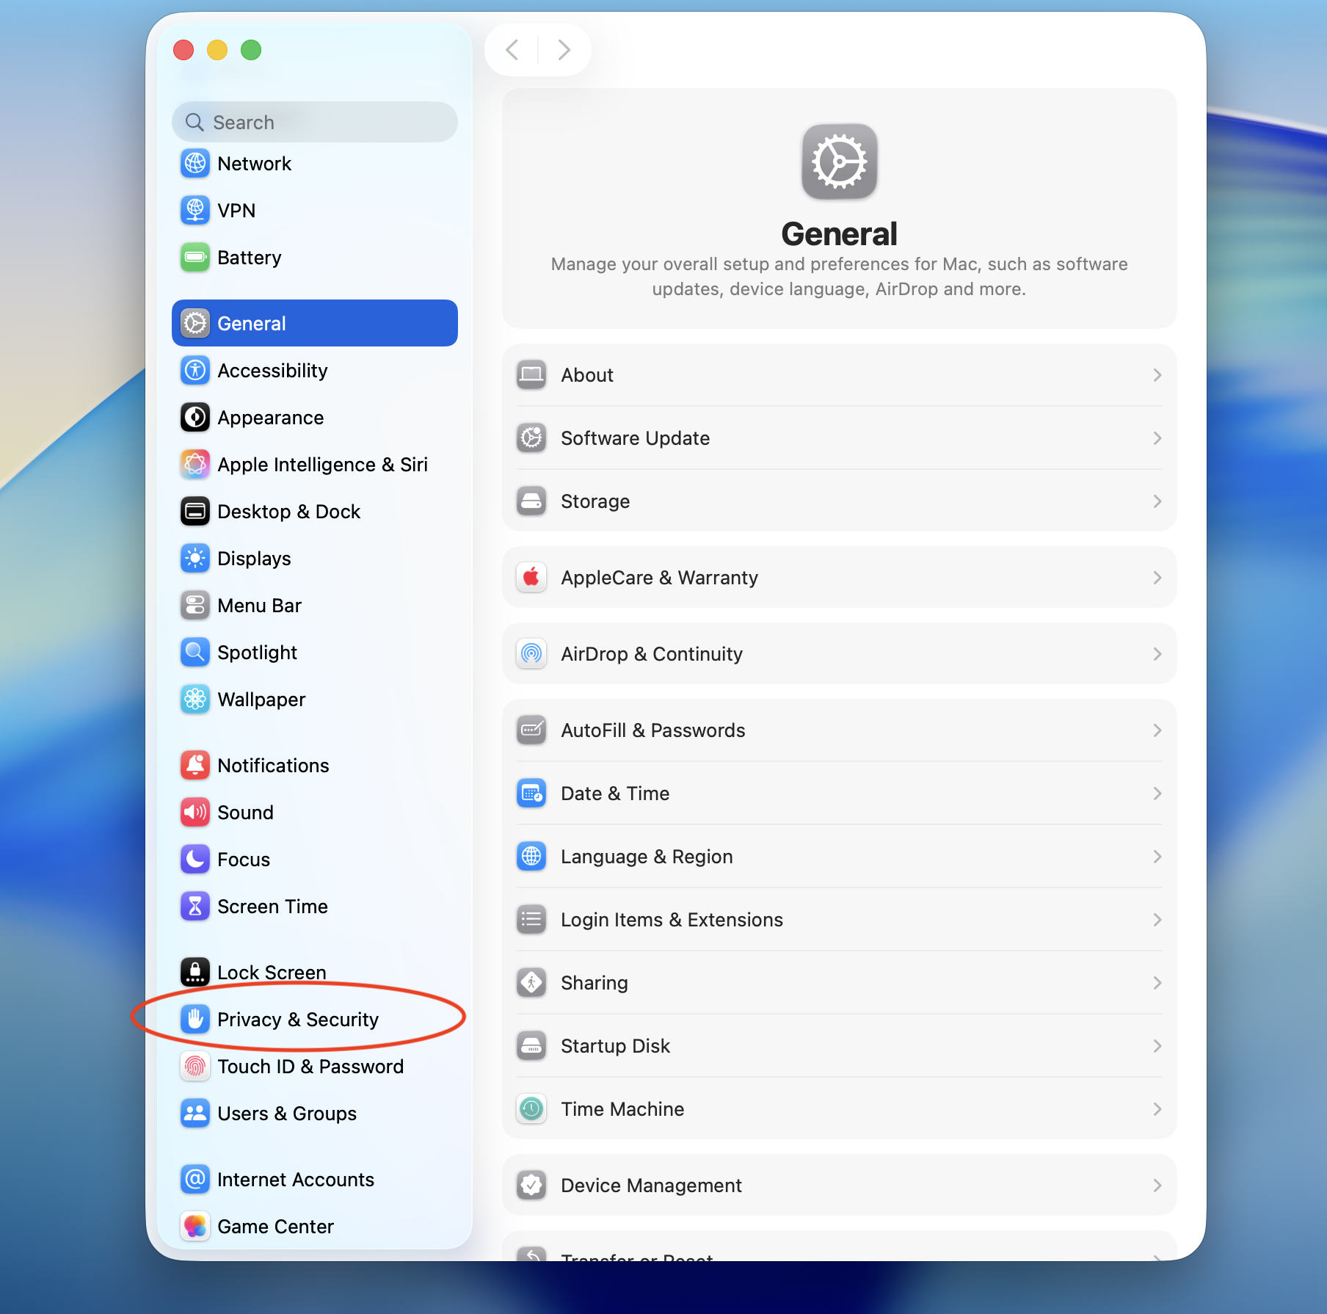Image resolution: width=1327 pixels, height=1314 pixels.
Task: Click the Time Machine clock icon
Action: [x=531, y=1108]
